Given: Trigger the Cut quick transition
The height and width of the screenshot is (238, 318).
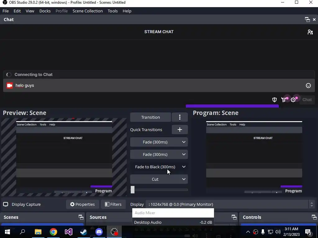Looking at the screenshot, I should click(x=155, y=179).
